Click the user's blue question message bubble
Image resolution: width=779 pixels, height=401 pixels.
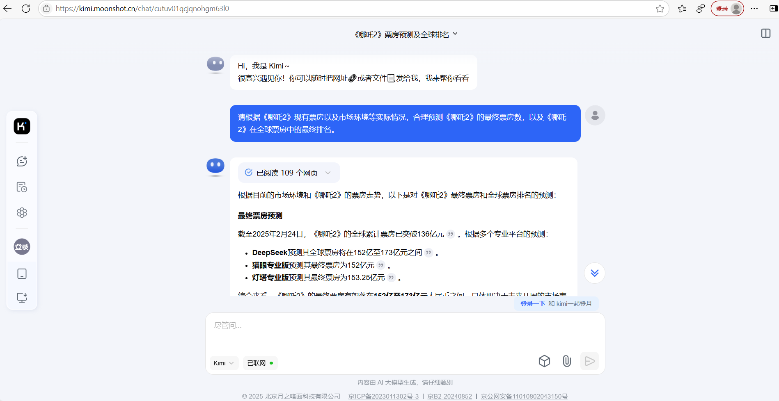click(x=405, y=123)
